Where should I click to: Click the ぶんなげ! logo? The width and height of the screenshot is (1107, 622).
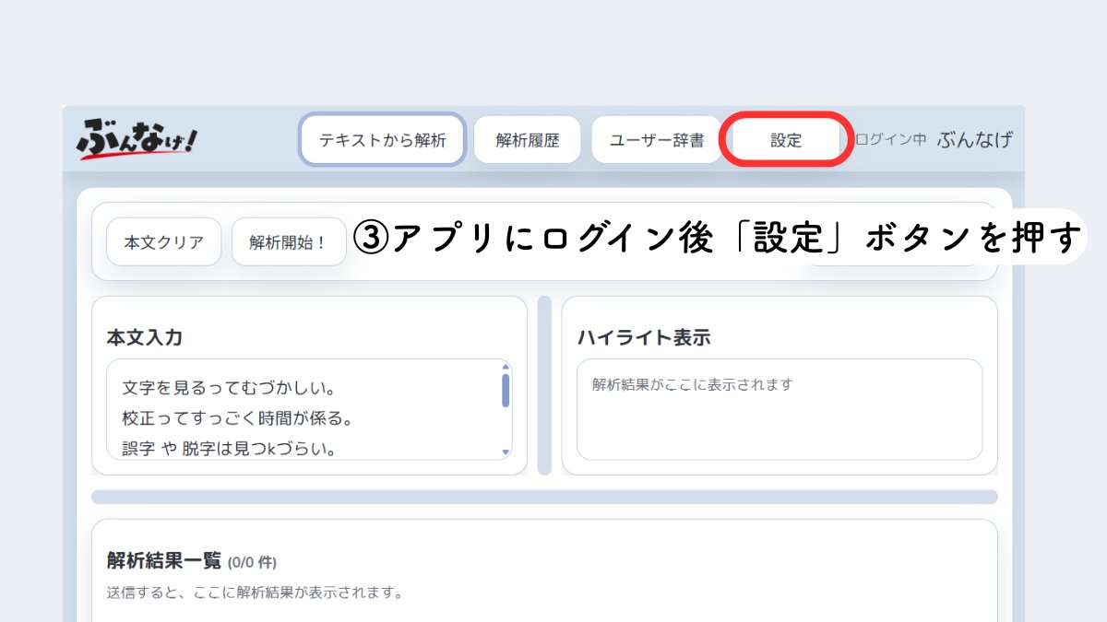137,140
